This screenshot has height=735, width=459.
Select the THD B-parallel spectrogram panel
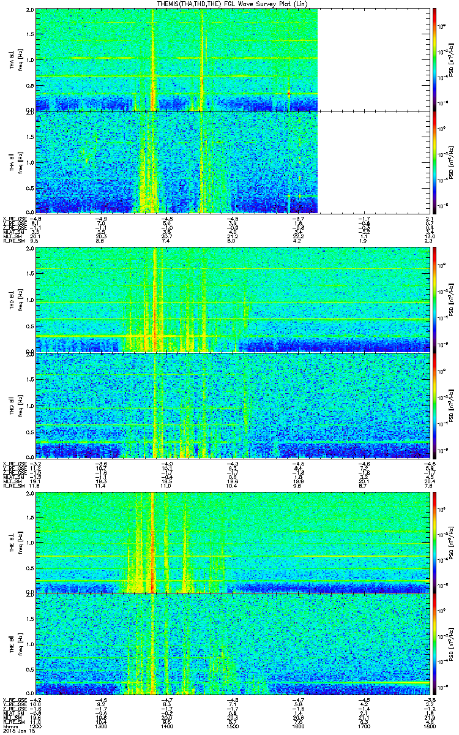click(x=233, y=405)
